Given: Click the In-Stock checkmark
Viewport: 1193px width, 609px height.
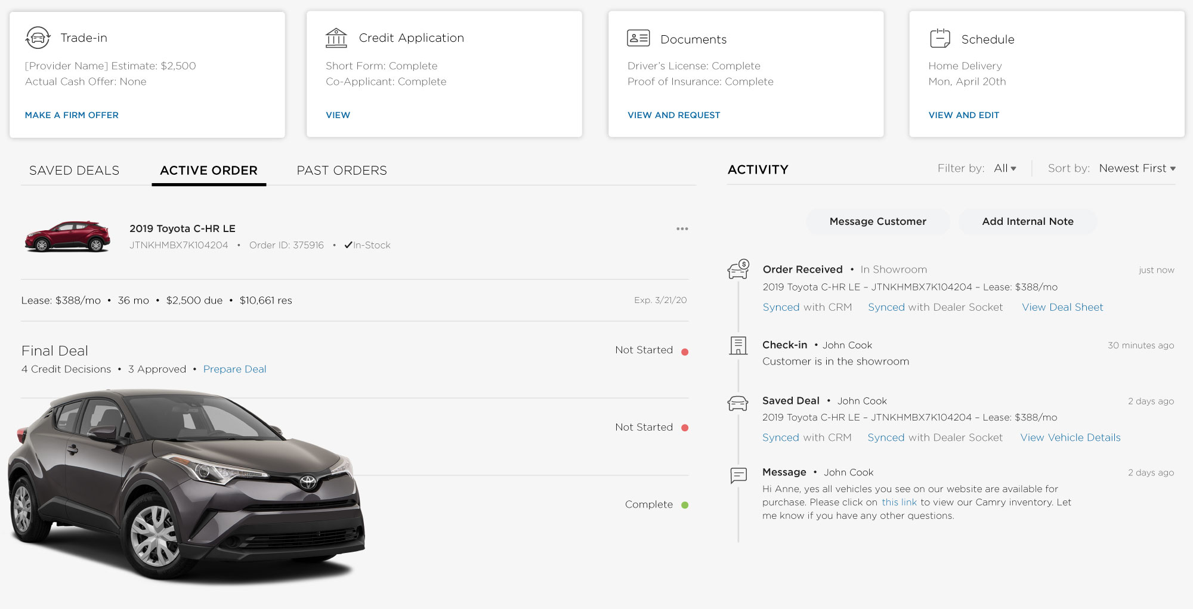Looking at the screenshot, I should coord(348,245).
